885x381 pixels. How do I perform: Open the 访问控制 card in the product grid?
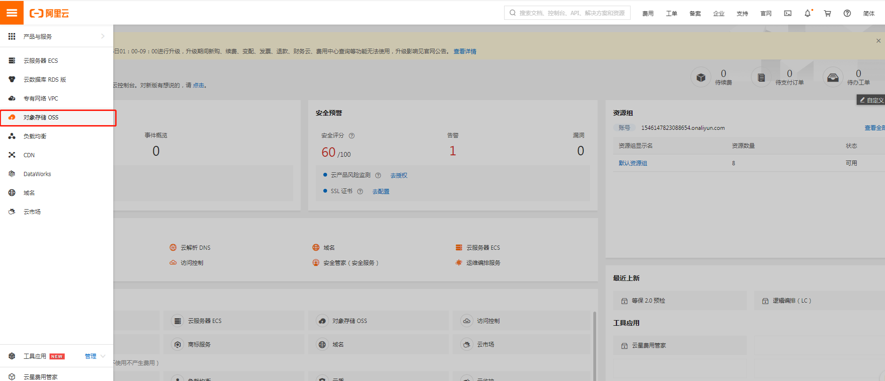pyautogui.click(x=521, y=321)
